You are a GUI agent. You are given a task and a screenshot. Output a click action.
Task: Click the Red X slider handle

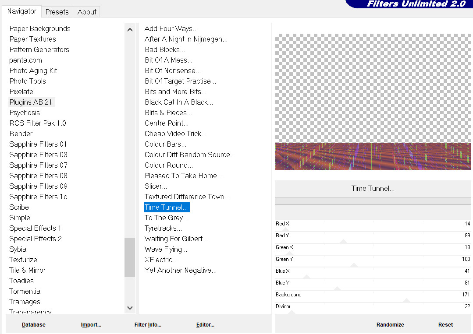click(x=286, y=229)
